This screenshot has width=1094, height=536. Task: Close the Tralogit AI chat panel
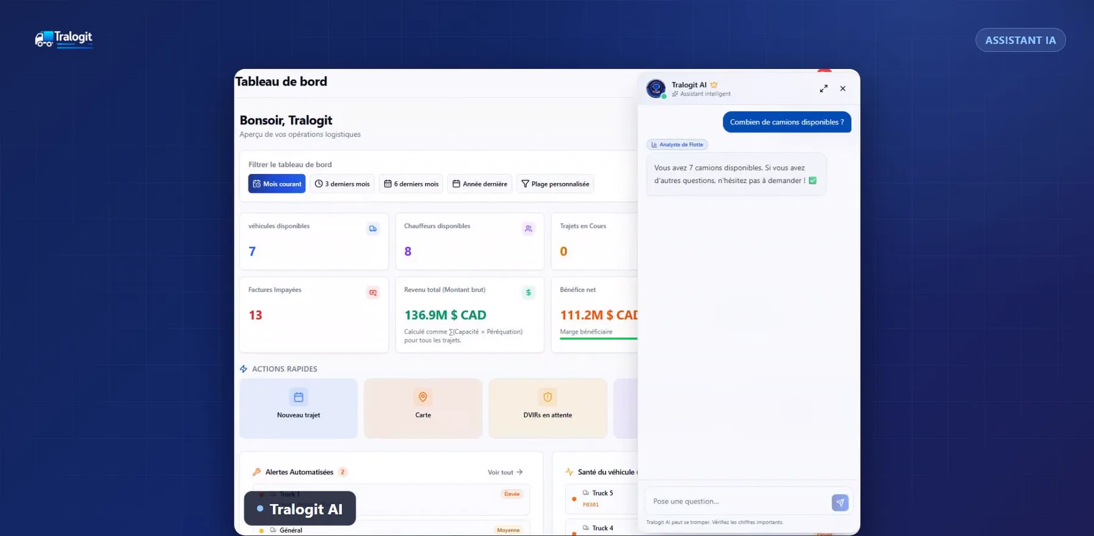[x=843, y=89]
